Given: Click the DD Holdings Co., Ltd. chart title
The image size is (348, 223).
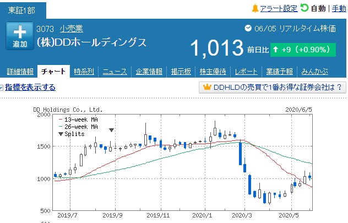Looking at the screenshot, I should tap(68, 110).
